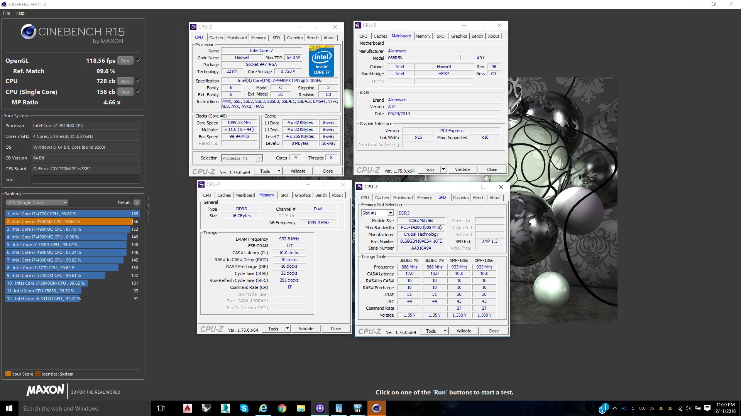
Task: Open the HWiNFO taskbar icon
Action: (x=358, y=408)
